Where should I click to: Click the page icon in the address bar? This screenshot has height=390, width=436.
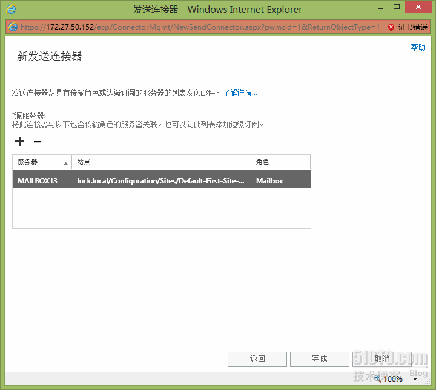coord(13,27)
